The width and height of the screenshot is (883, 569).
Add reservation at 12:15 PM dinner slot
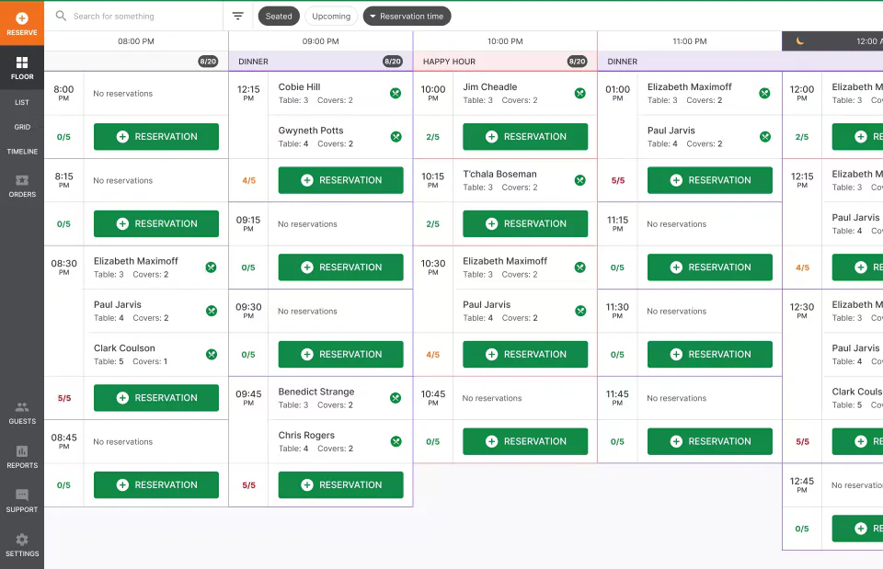coord(340,180)
